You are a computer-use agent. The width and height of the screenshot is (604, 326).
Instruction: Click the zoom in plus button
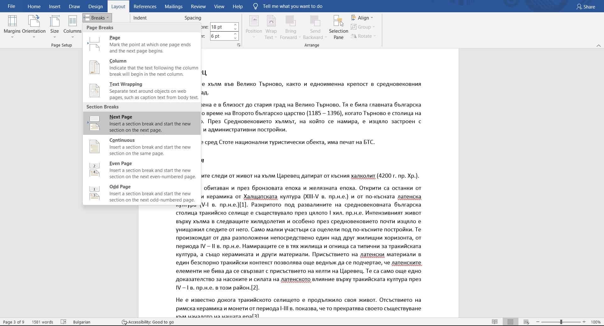pyautogui.click(x=584, y=322)
